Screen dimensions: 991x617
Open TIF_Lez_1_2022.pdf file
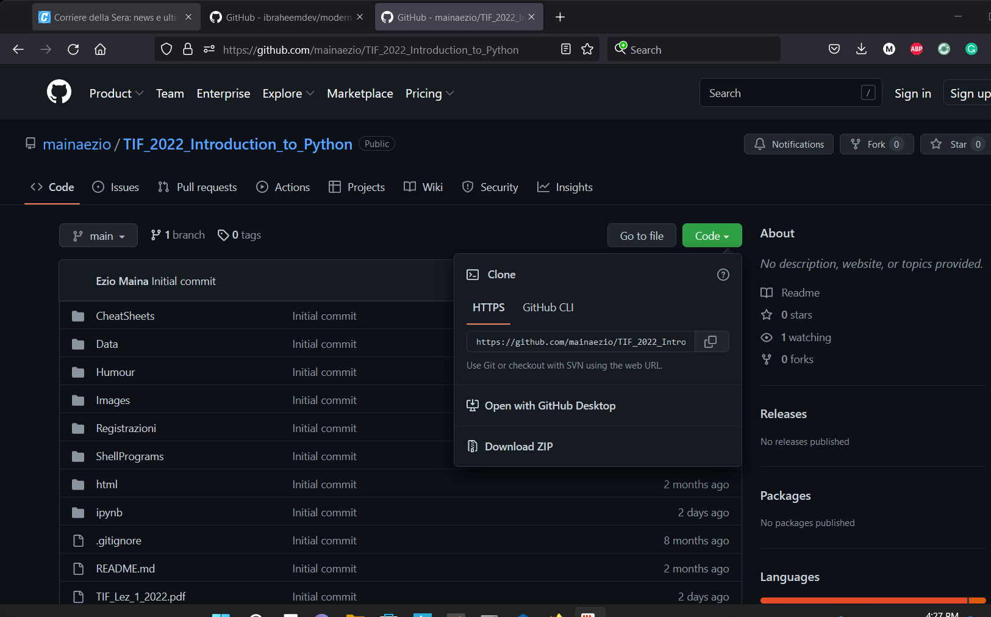click(x=141, y=597)
